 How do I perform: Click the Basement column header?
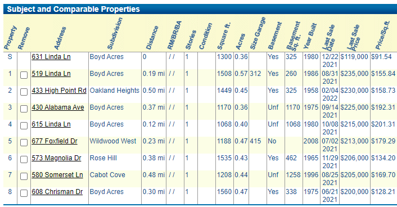coord(275,36)
